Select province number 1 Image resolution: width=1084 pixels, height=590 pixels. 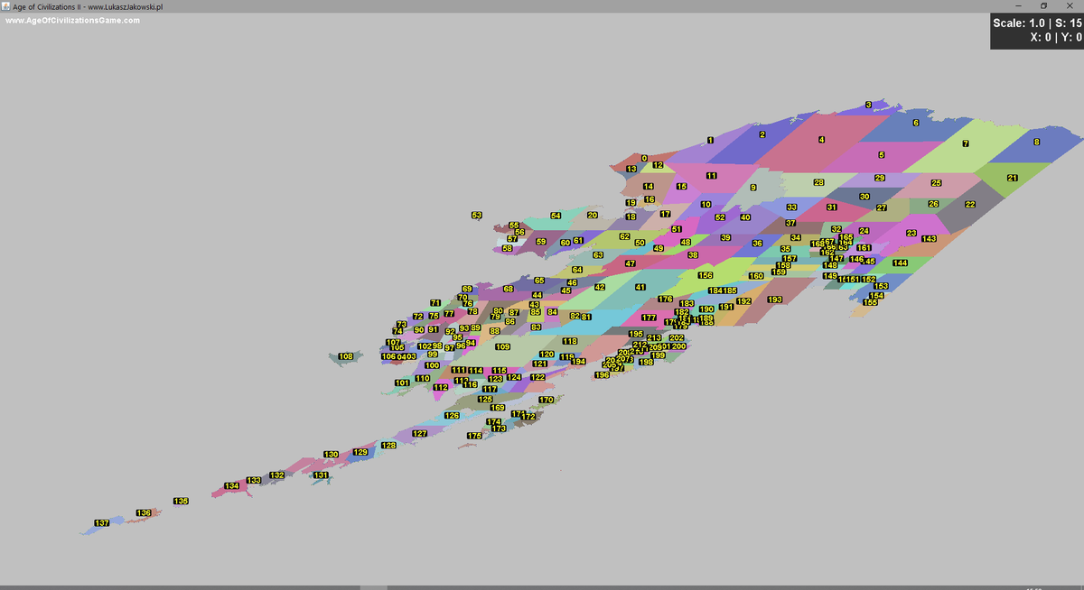(x=710, y=140)
